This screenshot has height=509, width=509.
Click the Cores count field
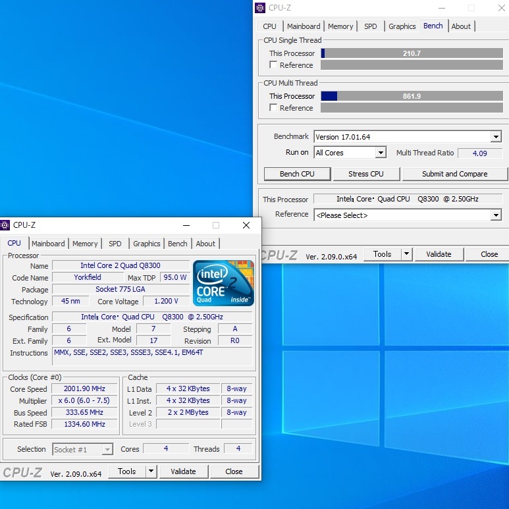click(x=166, y=448)
